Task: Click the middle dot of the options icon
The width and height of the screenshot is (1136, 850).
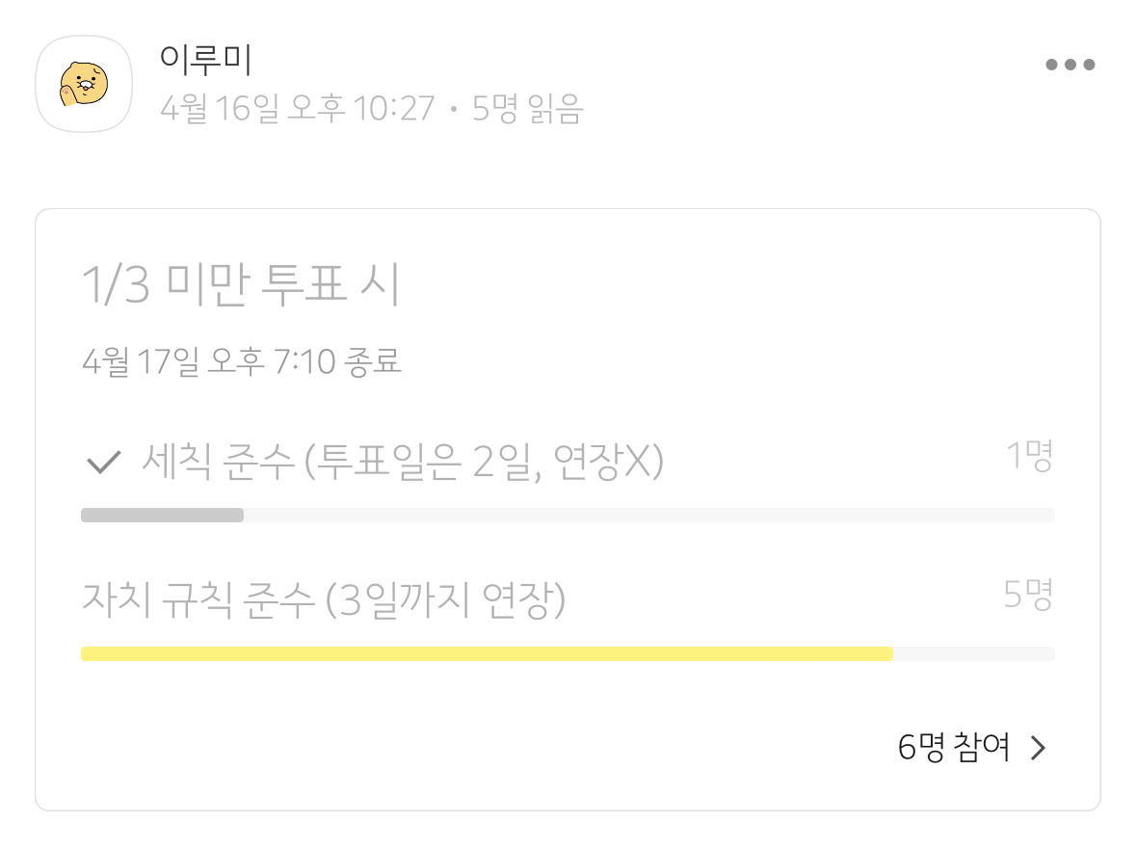Action: (x=1070, y=65)
